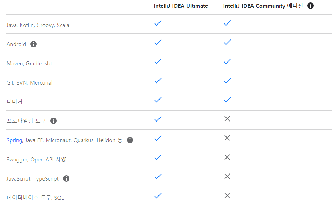Open info icon beside JavaScript, TypeScript
This screenshot has height=204, width=333.
[x=66, y=178]
